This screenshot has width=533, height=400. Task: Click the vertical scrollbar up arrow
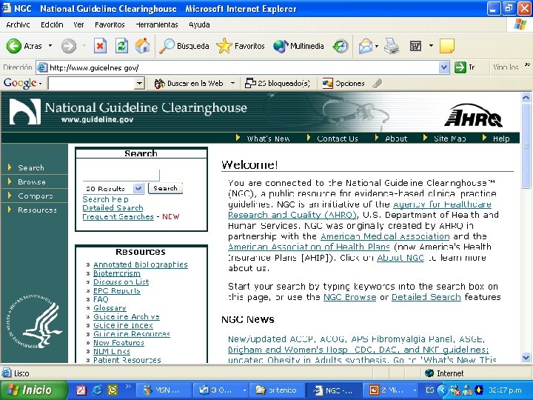coord(526,98)
